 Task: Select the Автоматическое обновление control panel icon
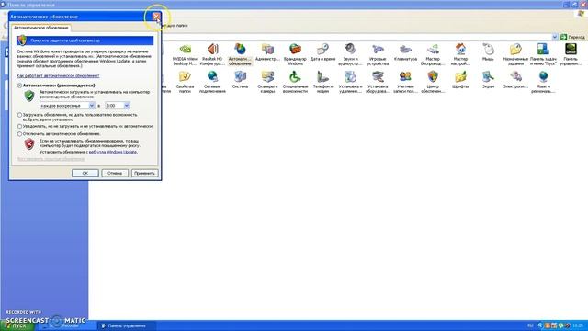(240, 54)
